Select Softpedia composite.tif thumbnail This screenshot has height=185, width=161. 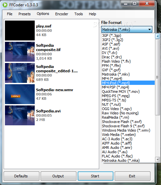click(20, 52)
